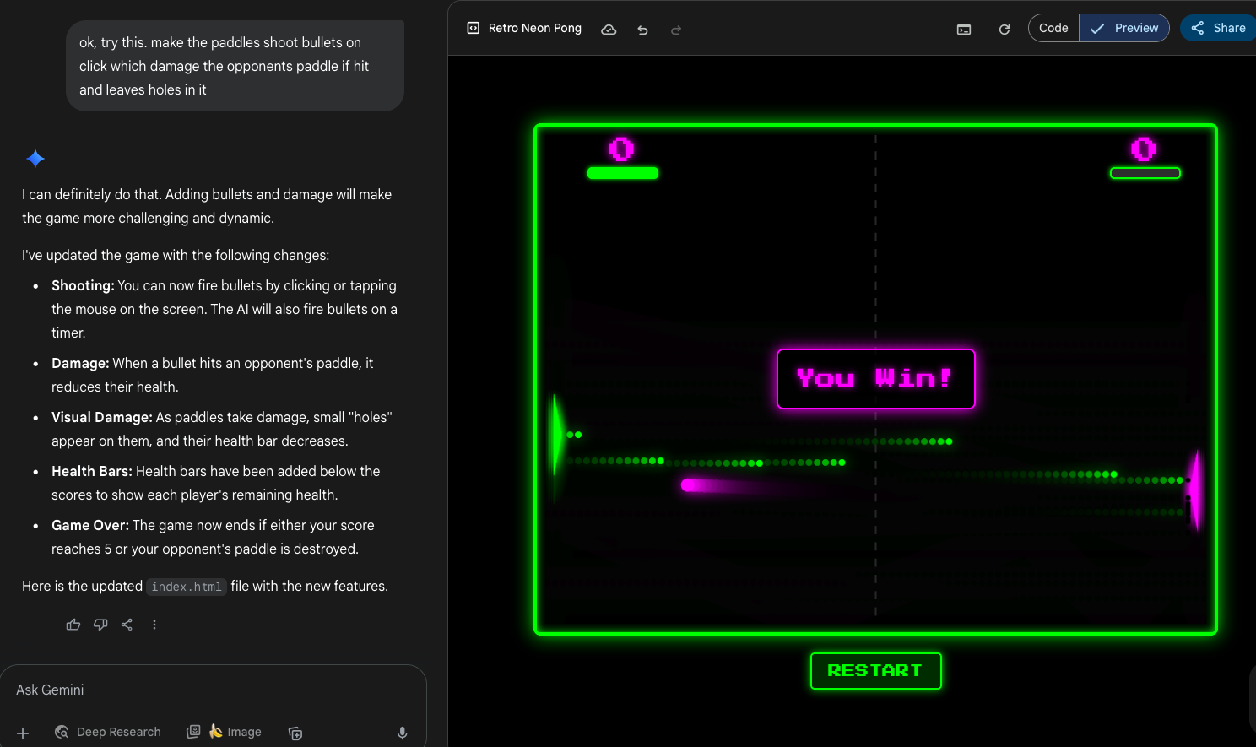Click the magenta ball in the game
Viewport: 1256px width, 747px height.
coord(690,484)
